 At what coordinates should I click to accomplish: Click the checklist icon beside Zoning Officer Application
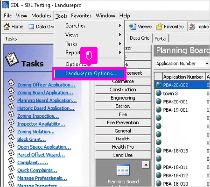click(11, 83)
